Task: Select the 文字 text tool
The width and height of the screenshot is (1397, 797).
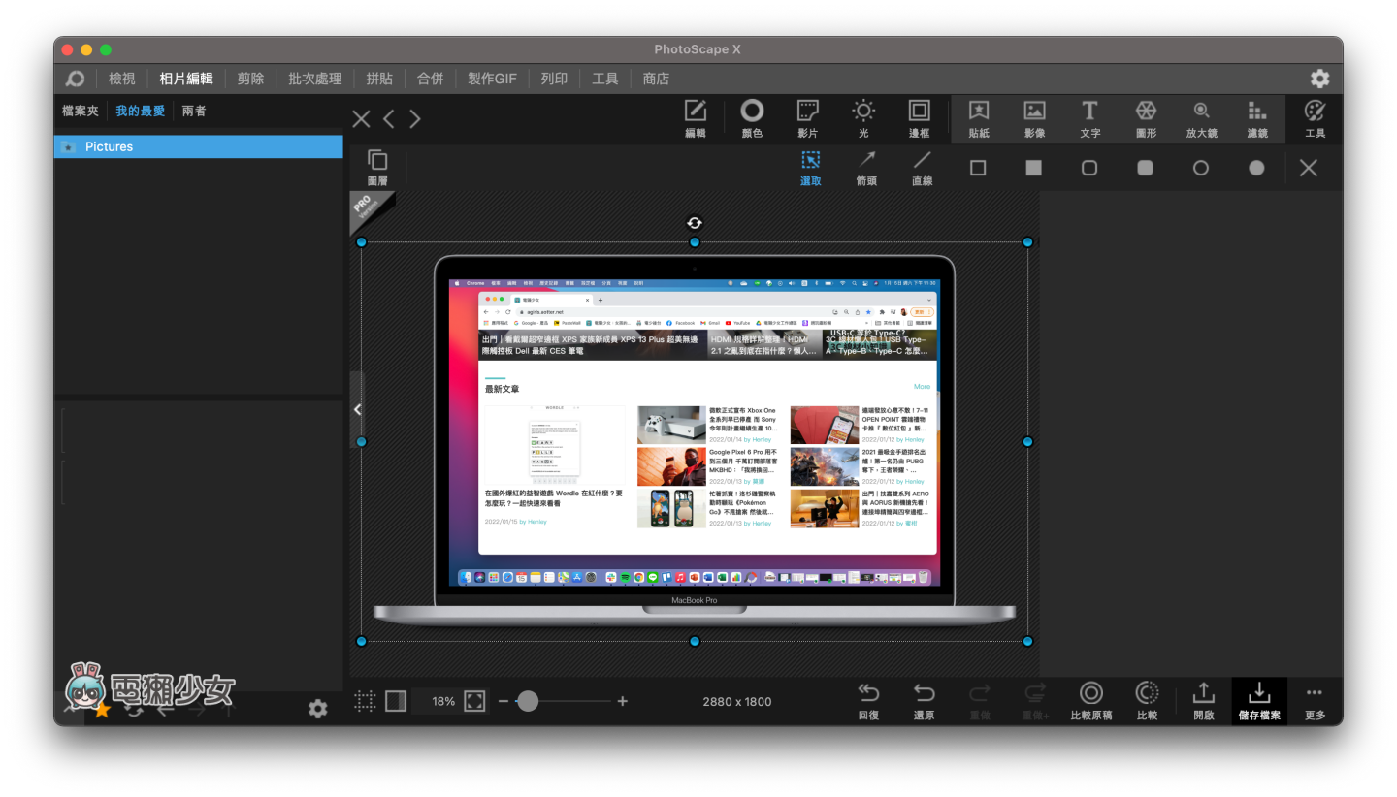Action: click(x=1089, y=118)
